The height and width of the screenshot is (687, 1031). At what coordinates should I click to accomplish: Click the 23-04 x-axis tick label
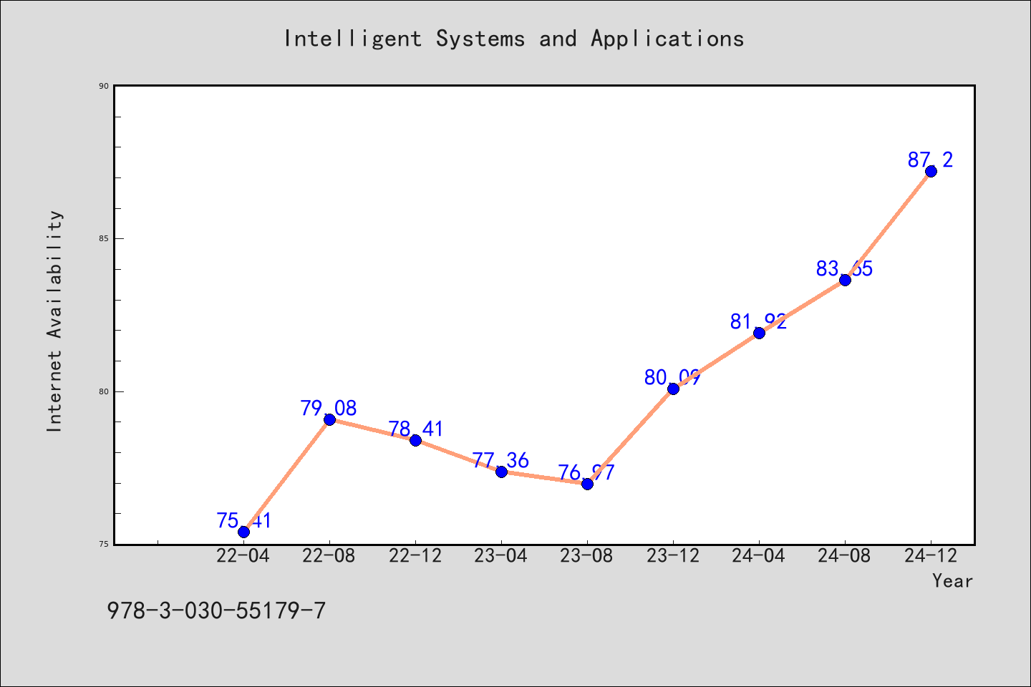click(501, 556)
